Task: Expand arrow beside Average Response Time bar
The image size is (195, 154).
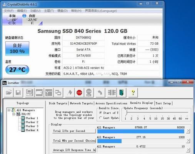Action: click(x=188, y=150)
